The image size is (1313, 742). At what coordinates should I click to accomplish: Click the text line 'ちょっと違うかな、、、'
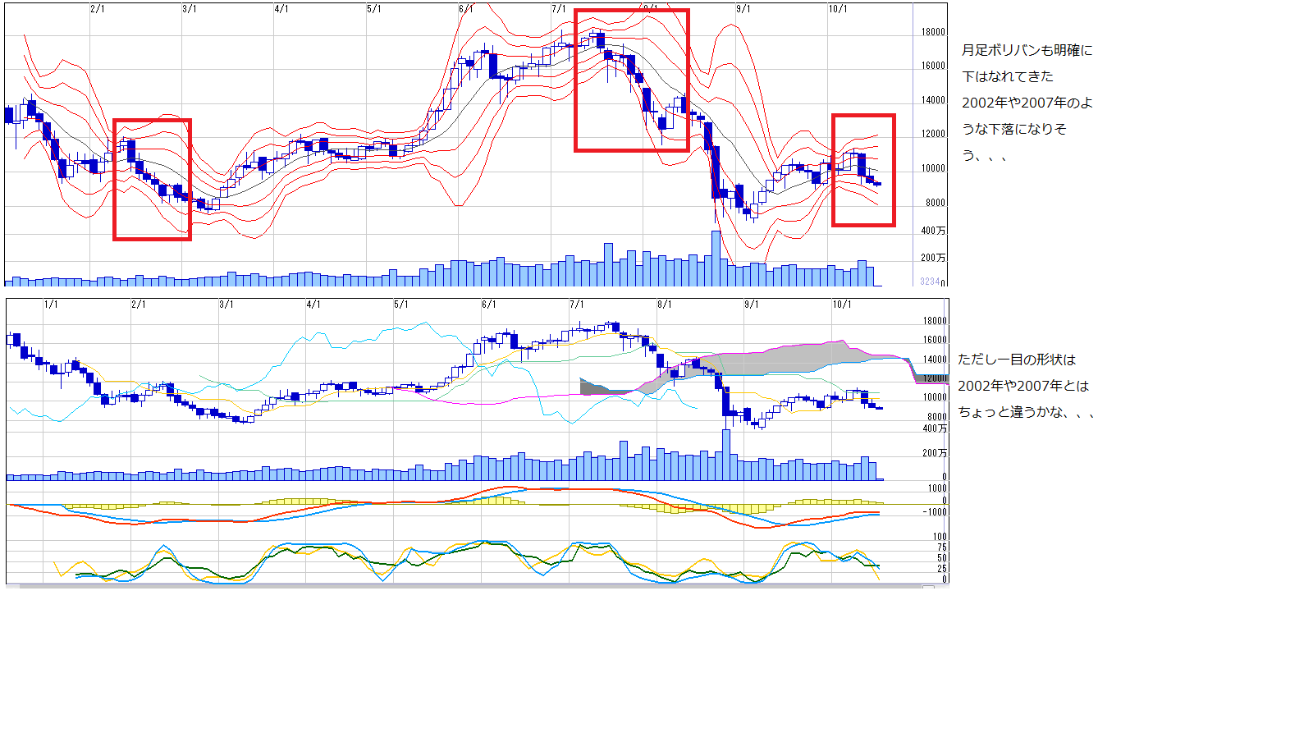click(1026, 412)
